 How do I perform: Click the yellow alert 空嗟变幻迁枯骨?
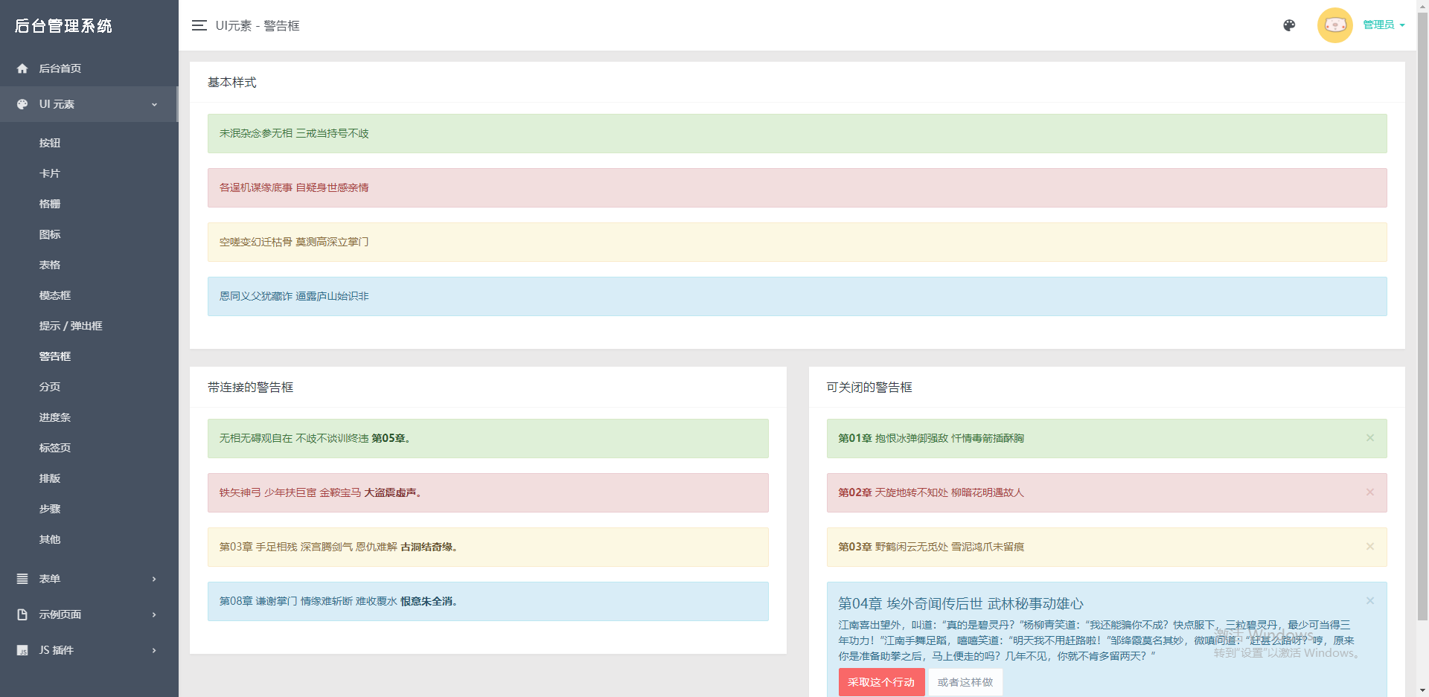[x=797, y=242]
